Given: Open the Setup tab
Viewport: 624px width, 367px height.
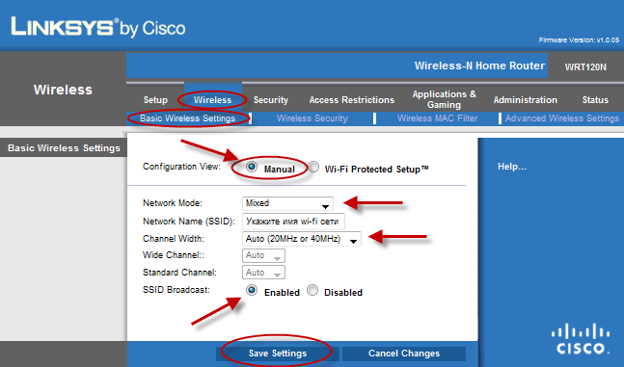Looking at the screenshot, I should point(155,100).
